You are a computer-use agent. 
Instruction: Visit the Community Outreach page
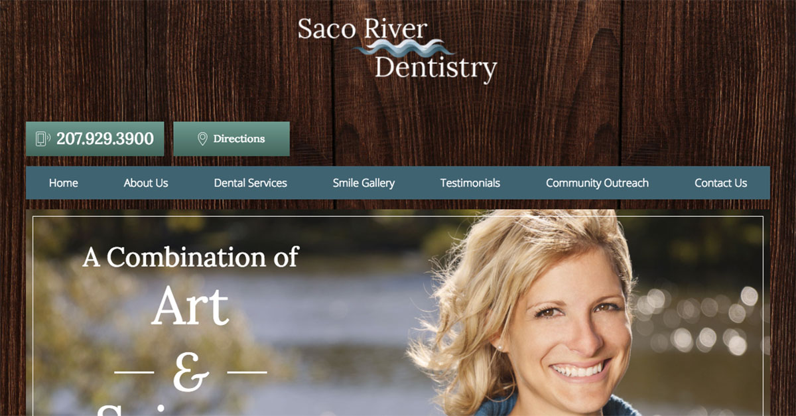(597, 183)
